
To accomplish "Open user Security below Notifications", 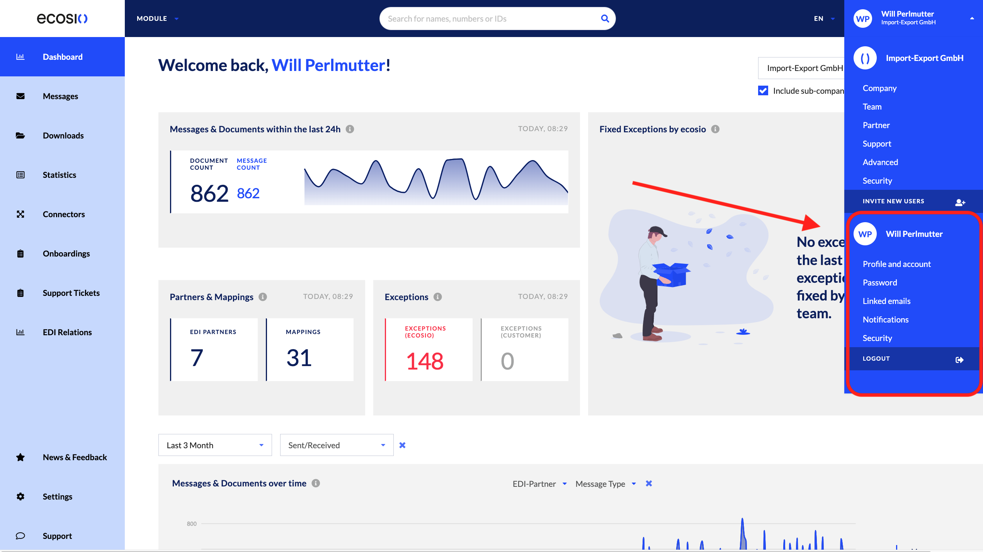I will pos(877,338).
